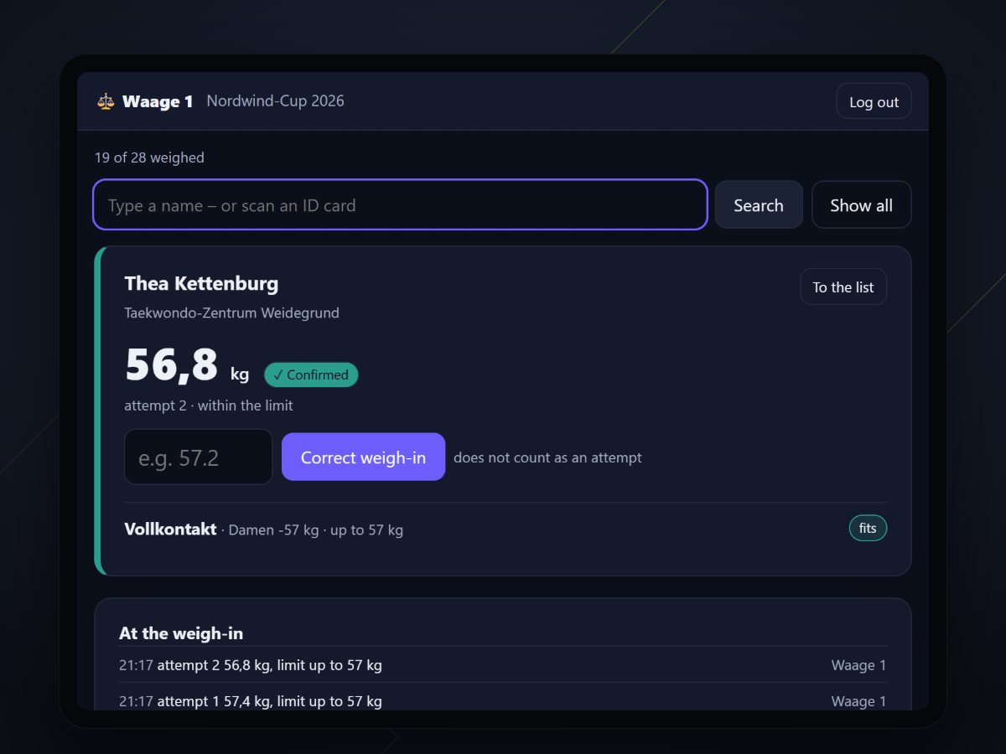
Task: Open the attempt 2 56,8 kg log entry
Action: [x=502, y=665]
